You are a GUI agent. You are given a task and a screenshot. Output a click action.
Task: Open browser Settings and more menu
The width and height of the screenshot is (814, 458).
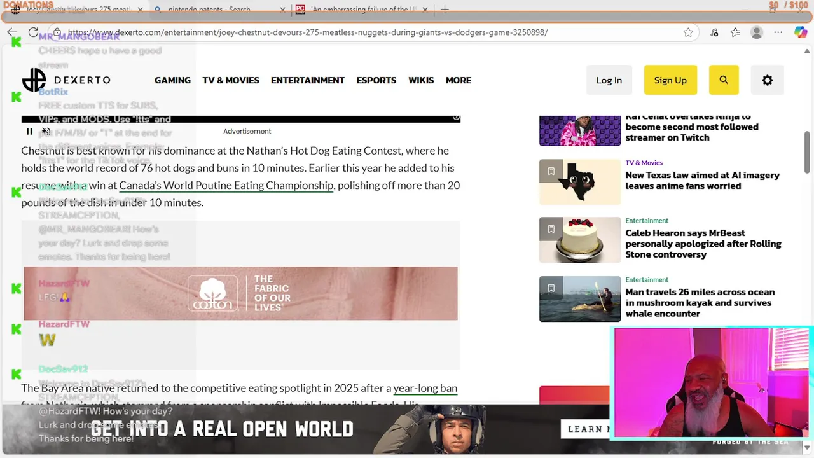[x=778, y=32]
